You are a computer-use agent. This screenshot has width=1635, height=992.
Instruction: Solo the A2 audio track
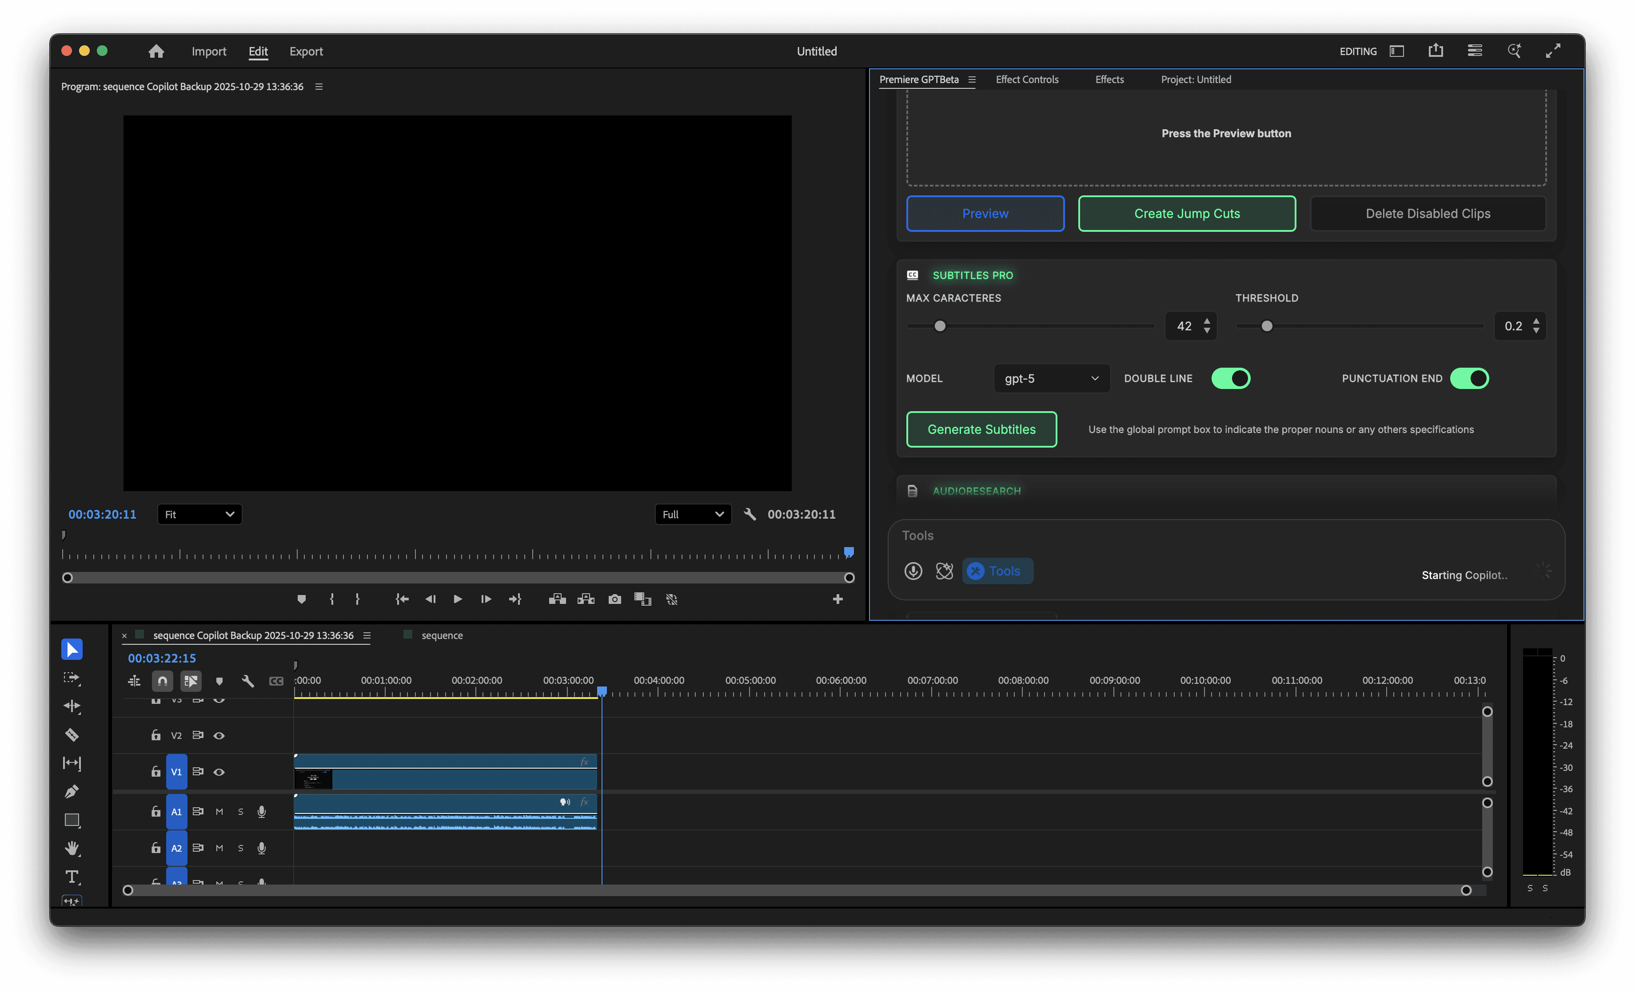coord(240,848)
